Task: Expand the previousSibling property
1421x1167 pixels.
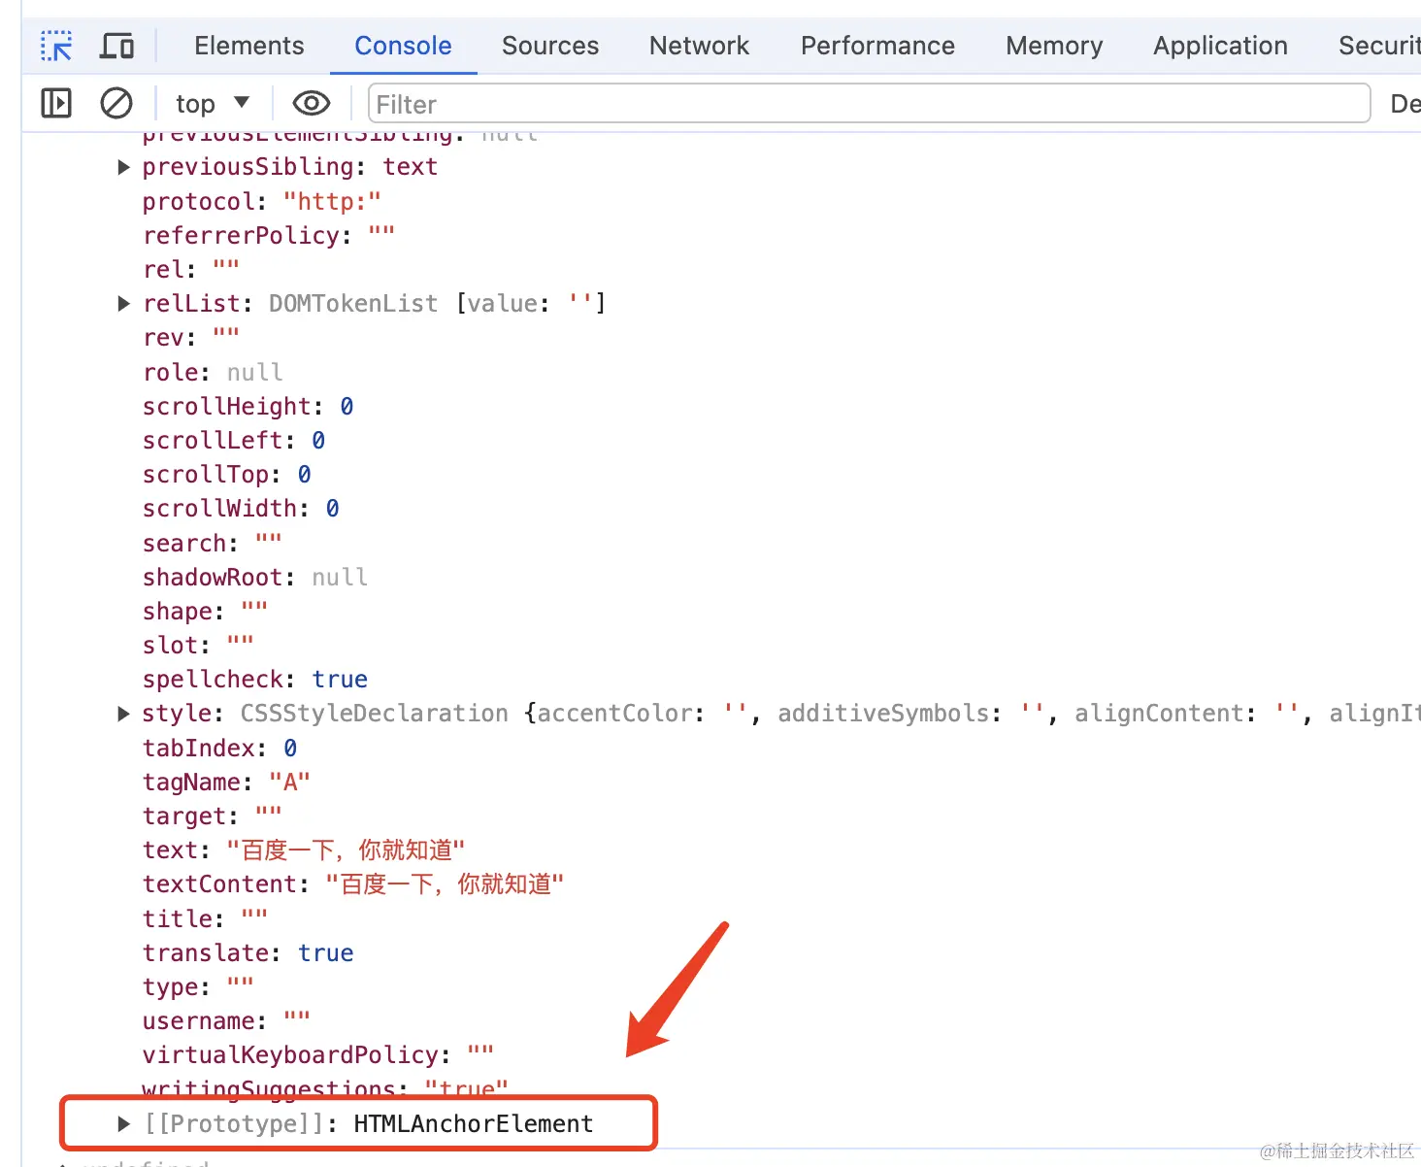Action: pos(123,167)
